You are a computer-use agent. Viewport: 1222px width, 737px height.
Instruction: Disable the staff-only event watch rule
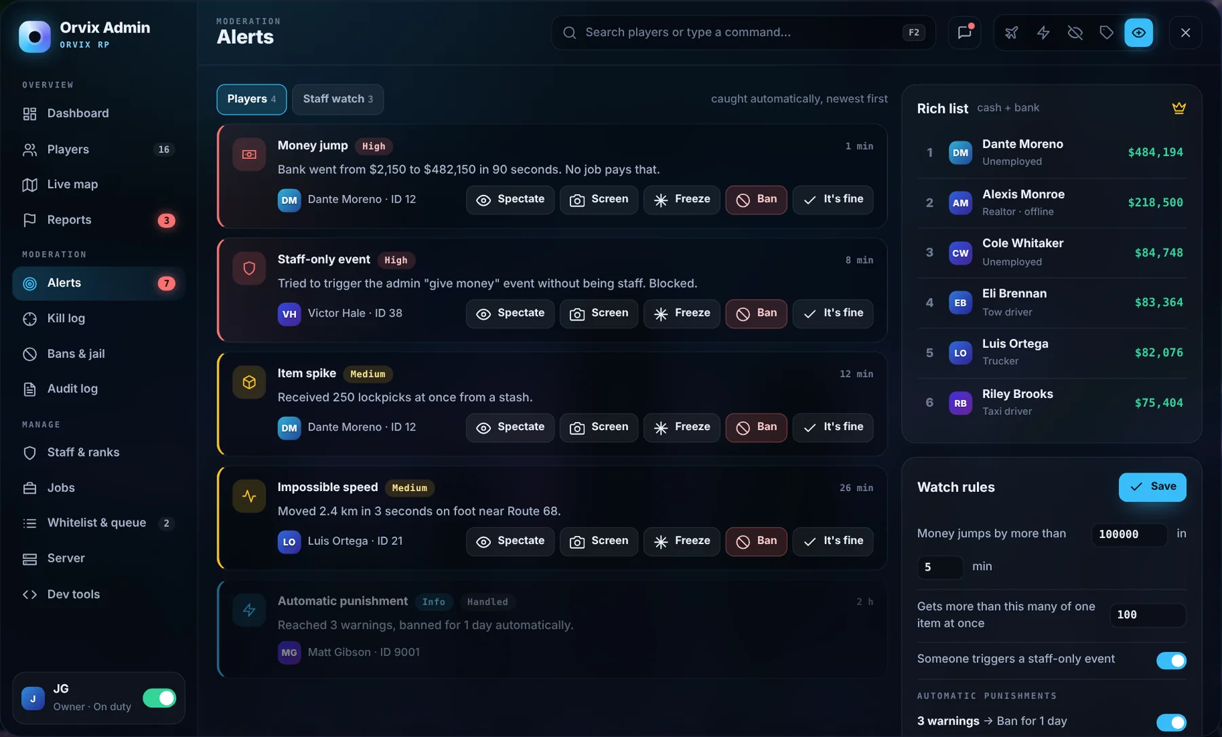tap(1171, 660)
